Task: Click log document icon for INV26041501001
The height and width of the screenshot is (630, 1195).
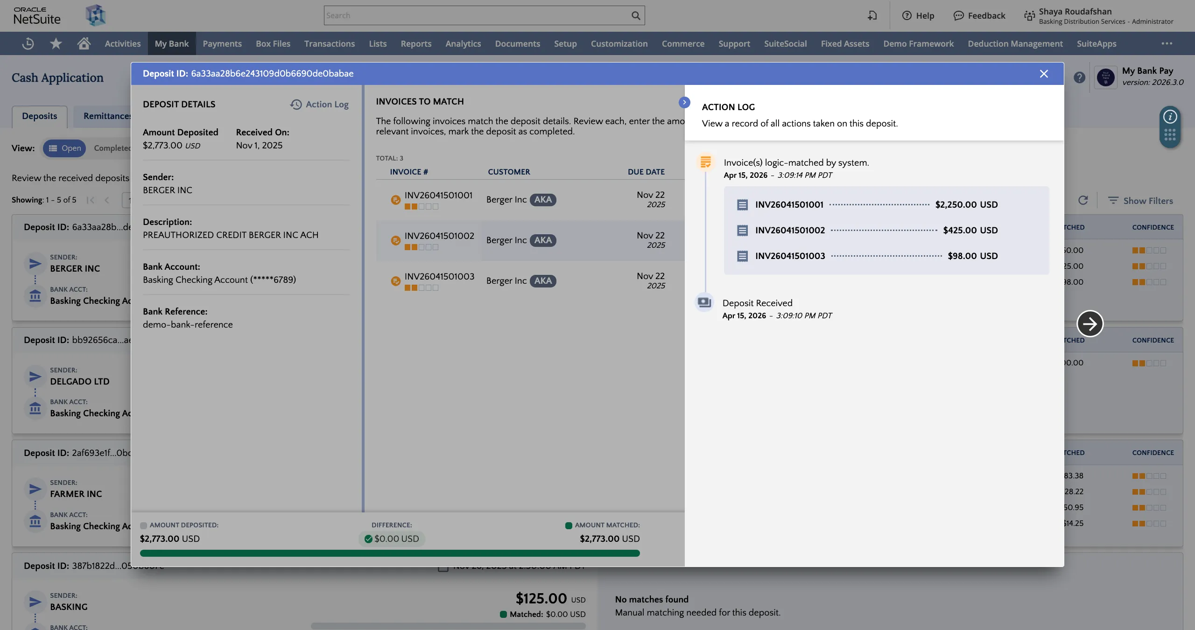Action: tap(742, 204)
